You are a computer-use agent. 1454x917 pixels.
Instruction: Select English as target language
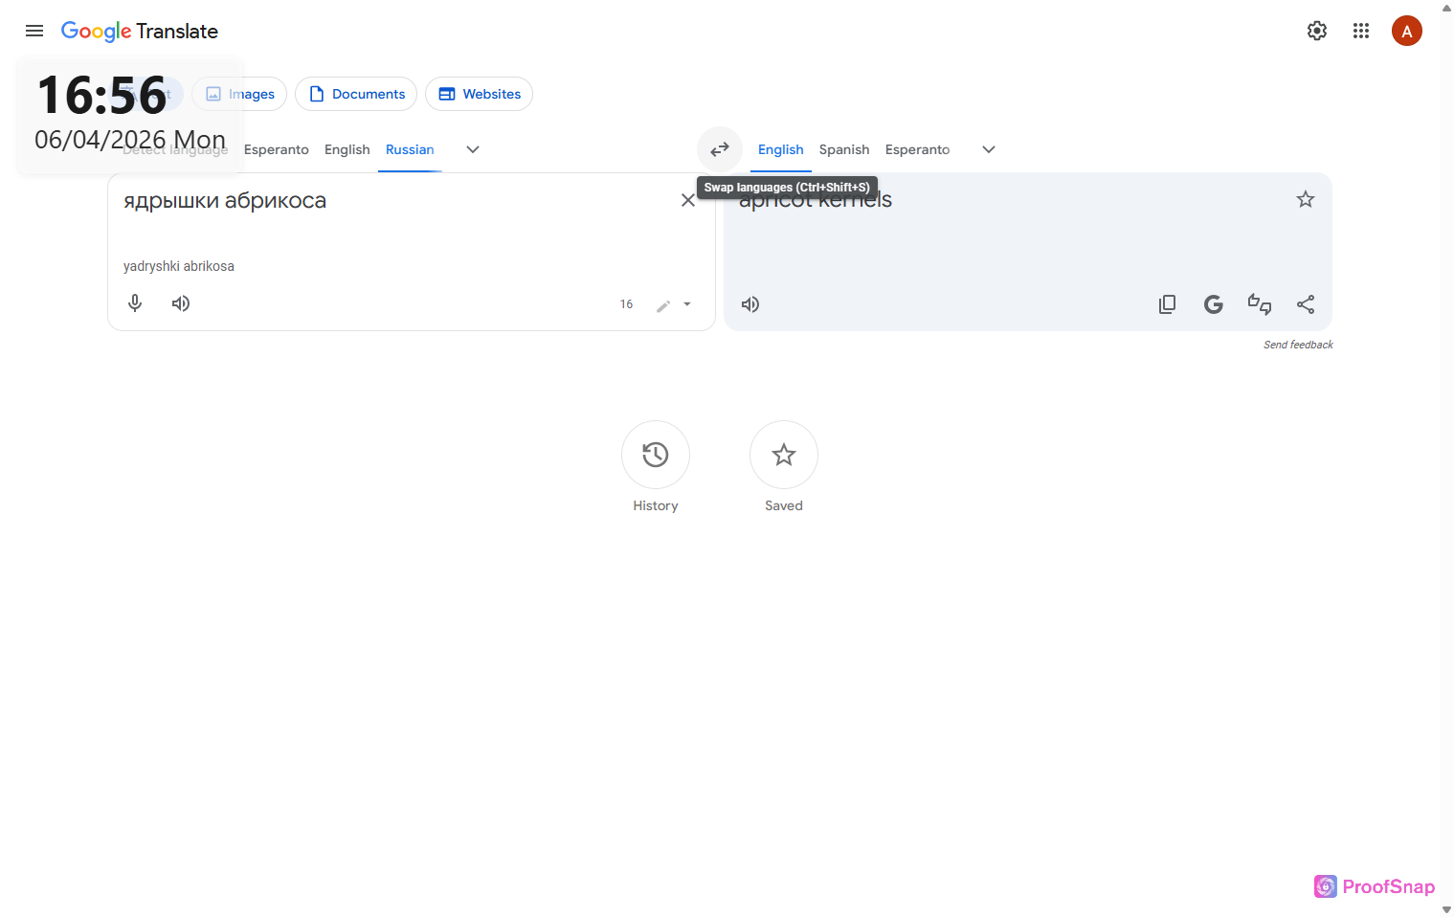click(781, 149)
